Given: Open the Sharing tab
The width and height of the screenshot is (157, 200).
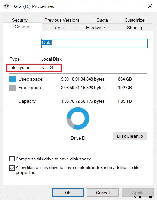Looking at the screenshot, I should coord(134,28).
